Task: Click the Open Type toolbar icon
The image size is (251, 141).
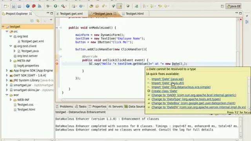Action: (91, 6)
